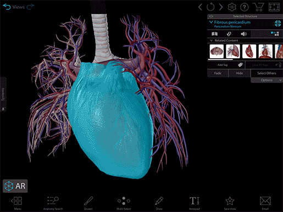Center view on selected structure
Image resolution: width=283 pixels, height=212 pixels.
pos(278,24)
